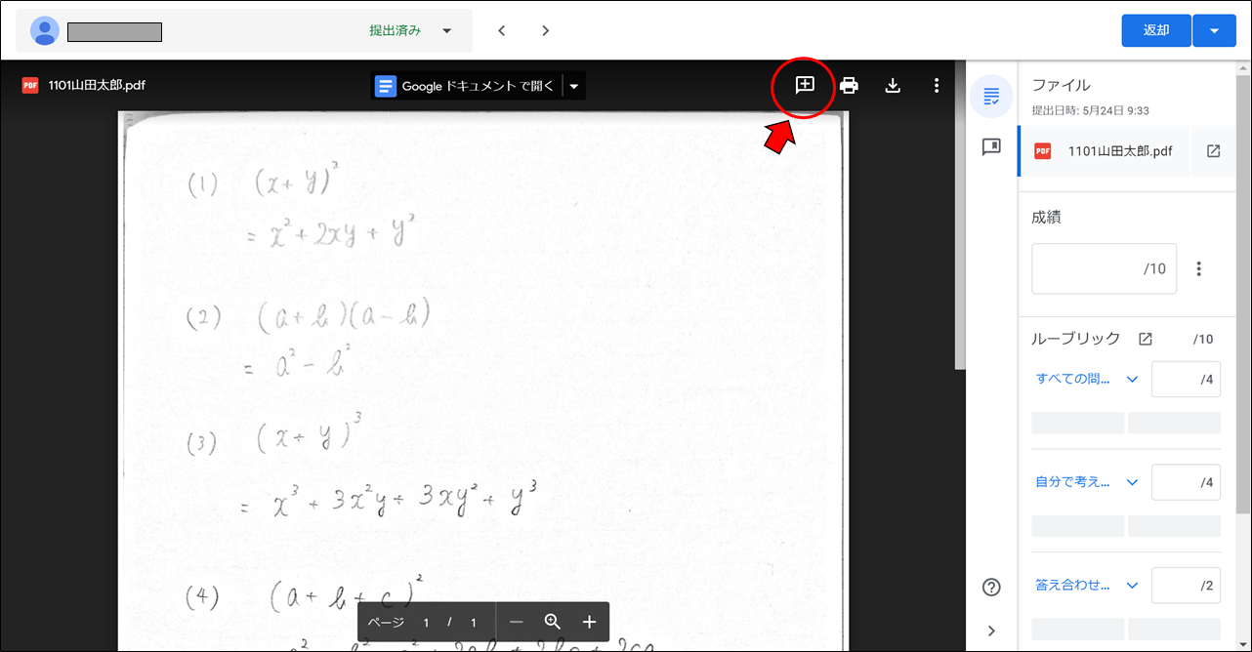Open the rubric in a new window
This screenshot has height=652, width=1252.
(1146, 339)
